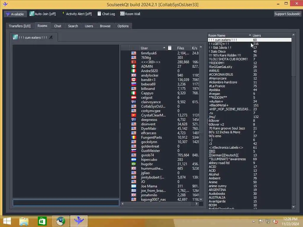Screen dimensions: 303x227
Task: Click flag icon beside CrystalClearM...
Action: [133, 115]
